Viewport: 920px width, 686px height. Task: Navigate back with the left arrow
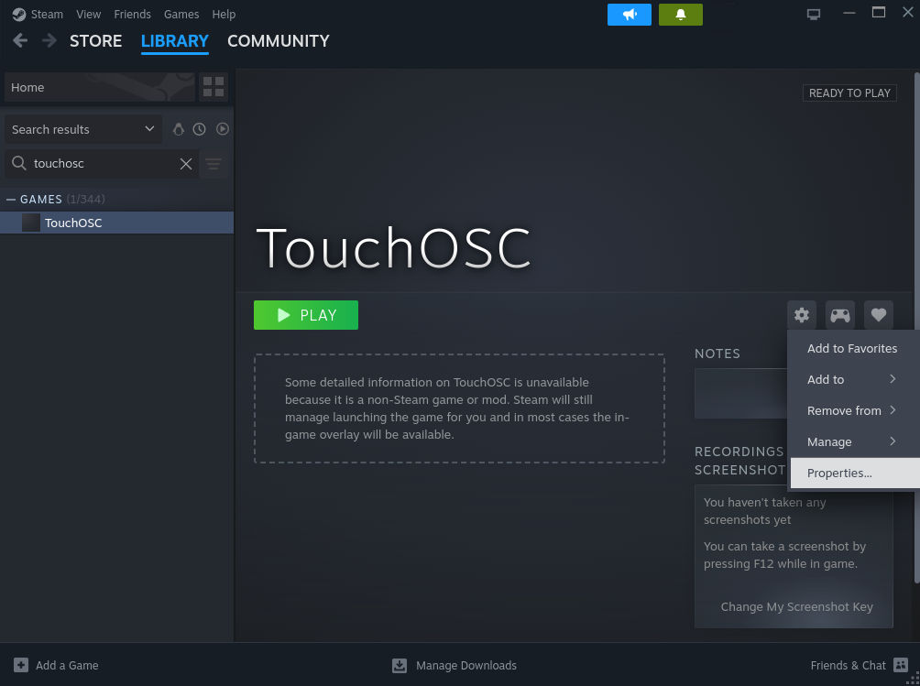pos(20,41)
